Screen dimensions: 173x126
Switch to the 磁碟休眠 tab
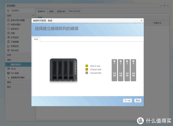point(61,11)
